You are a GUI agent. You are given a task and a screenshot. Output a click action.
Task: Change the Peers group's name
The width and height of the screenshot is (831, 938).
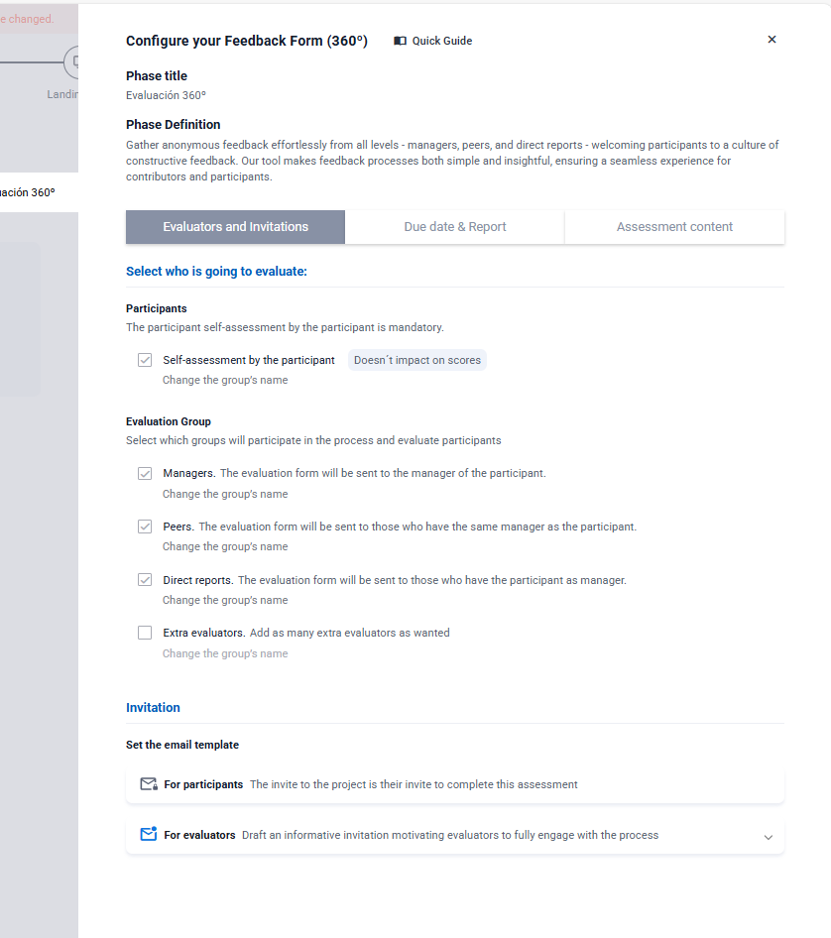225,546
